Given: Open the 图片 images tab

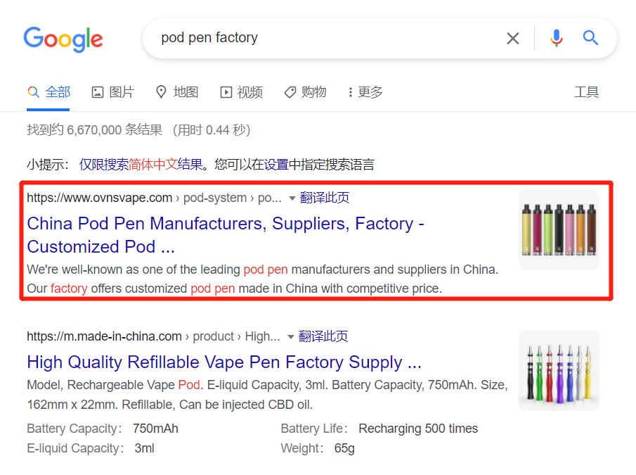Looking at the screenshot, I should coord(112,92).
